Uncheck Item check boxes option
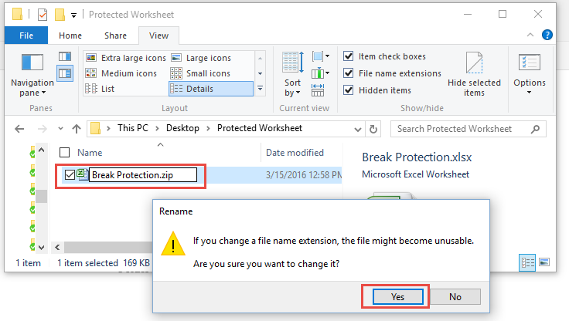Viewport: 569px width, 321px height. [x=349, y=56]
